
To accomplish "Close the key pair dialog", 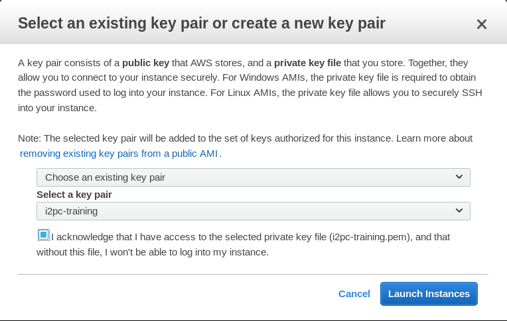I will (482, 24).
